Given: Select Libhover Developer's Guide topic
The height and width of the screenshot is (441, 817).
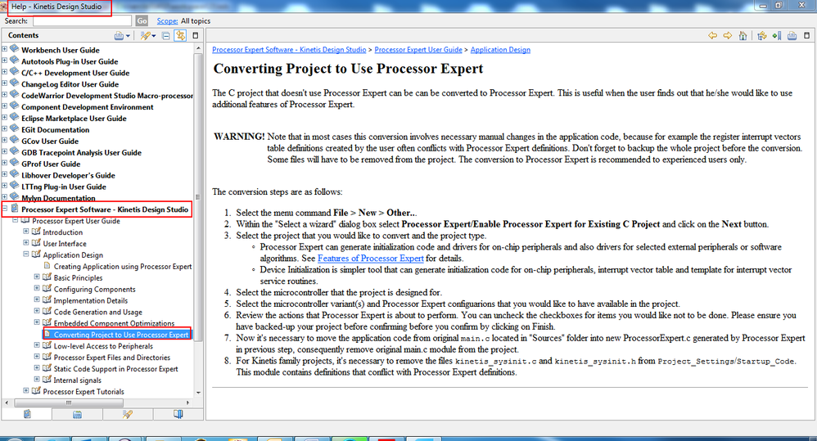Looking at the screenshot, I should tap(68, 175).
